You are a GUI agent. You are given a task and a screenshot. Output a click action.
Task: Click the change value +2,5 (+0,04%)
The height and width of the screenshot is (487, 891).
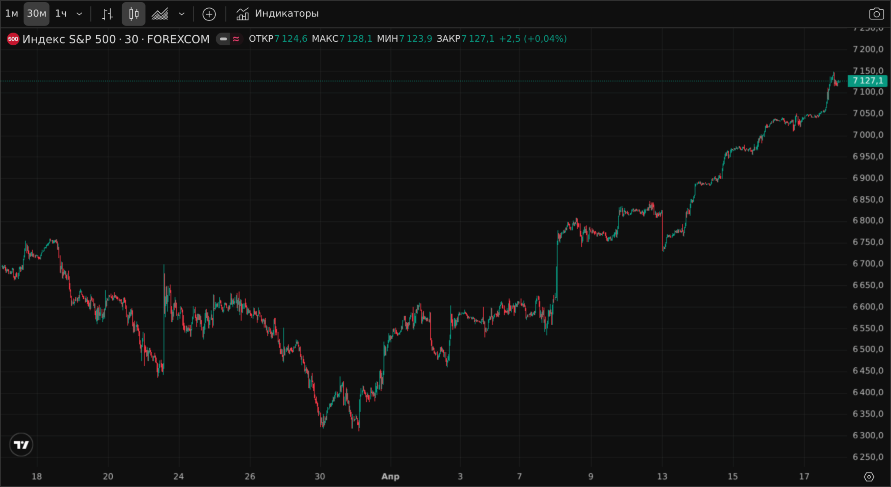[533, 39]
